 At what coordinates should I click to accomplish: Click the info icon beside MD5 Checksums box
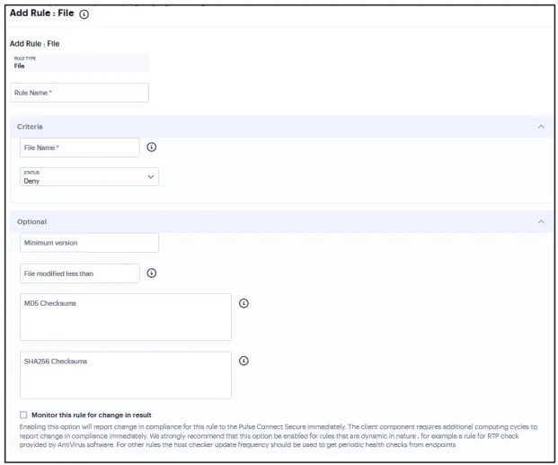[x=244, y=303]
